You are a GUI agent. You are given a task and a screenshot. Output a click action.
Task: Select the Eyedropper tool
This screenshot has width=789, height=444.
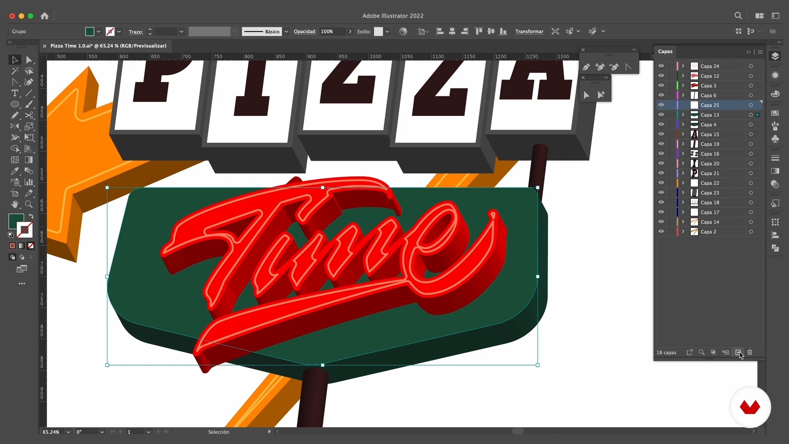(15, 171)
